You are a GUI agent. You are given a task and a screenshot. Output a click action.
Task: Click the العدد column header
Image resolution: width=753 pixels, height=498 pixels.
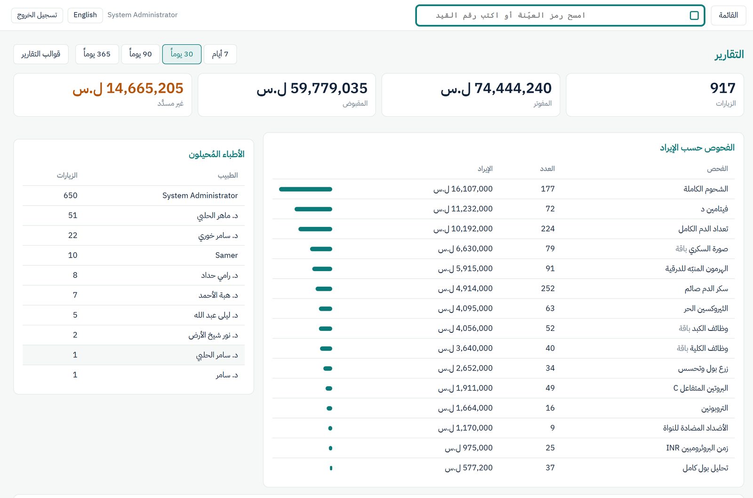(x=547, y=169)
